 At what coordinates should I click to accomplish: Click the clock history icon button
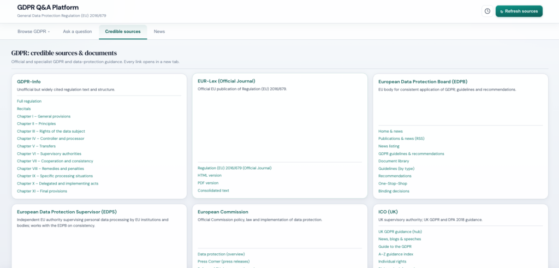point(487,11)
